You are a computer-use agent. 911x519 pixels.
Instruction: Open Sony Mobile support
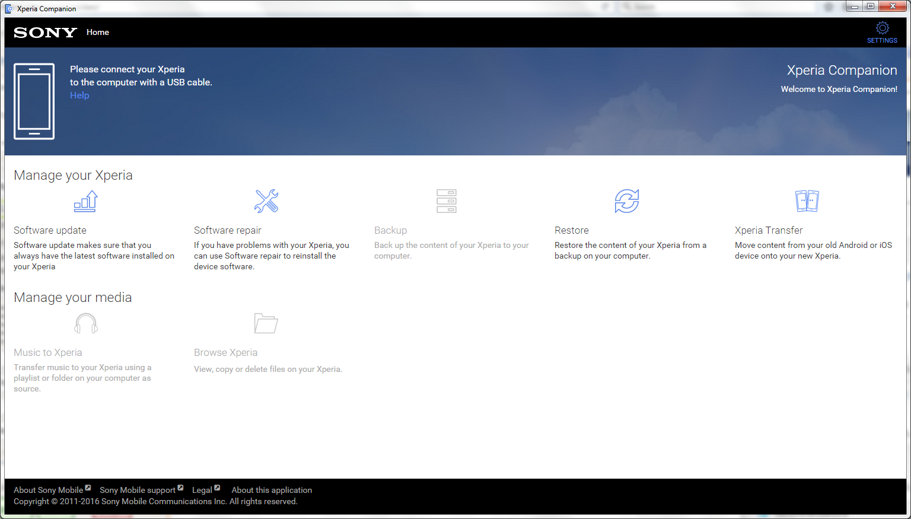point(137,490)
